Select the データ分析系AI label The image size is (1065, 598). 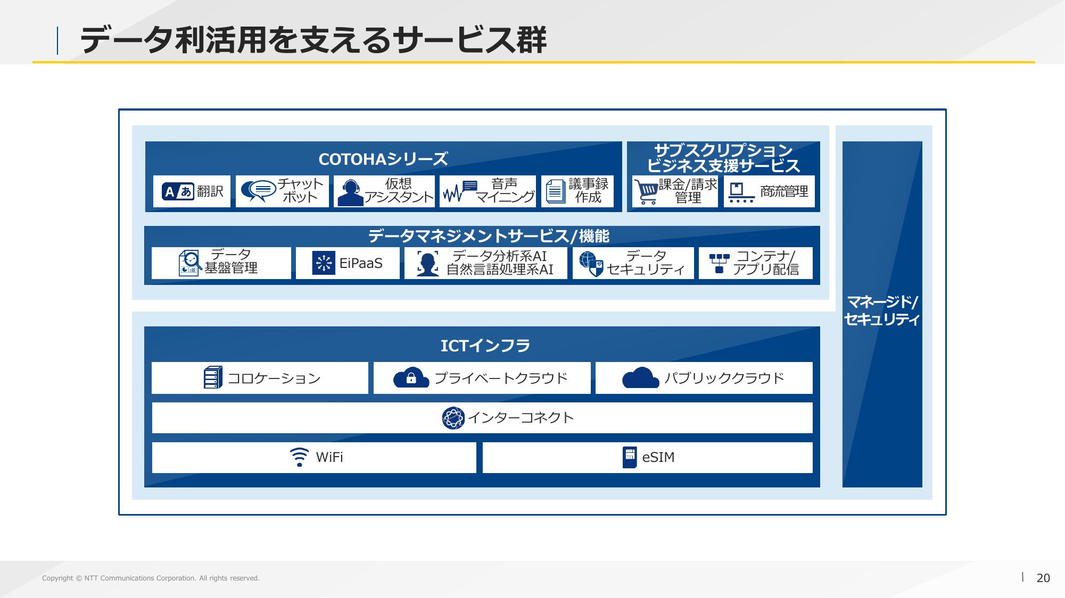tap(499, 256)
